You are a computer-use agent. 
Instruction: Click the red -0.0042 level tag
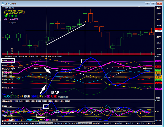[158, 83]
